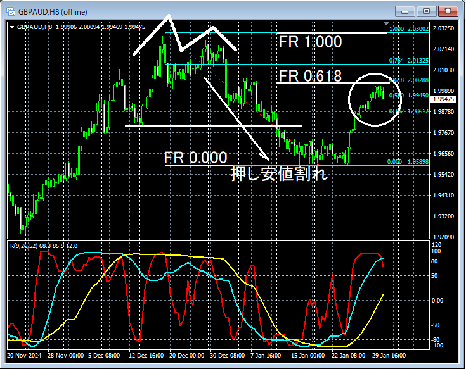Screen dimensions: 466x369
Task: Select the Fibonacci 0.500 level label 1.99450
Action: click(409, 95)
